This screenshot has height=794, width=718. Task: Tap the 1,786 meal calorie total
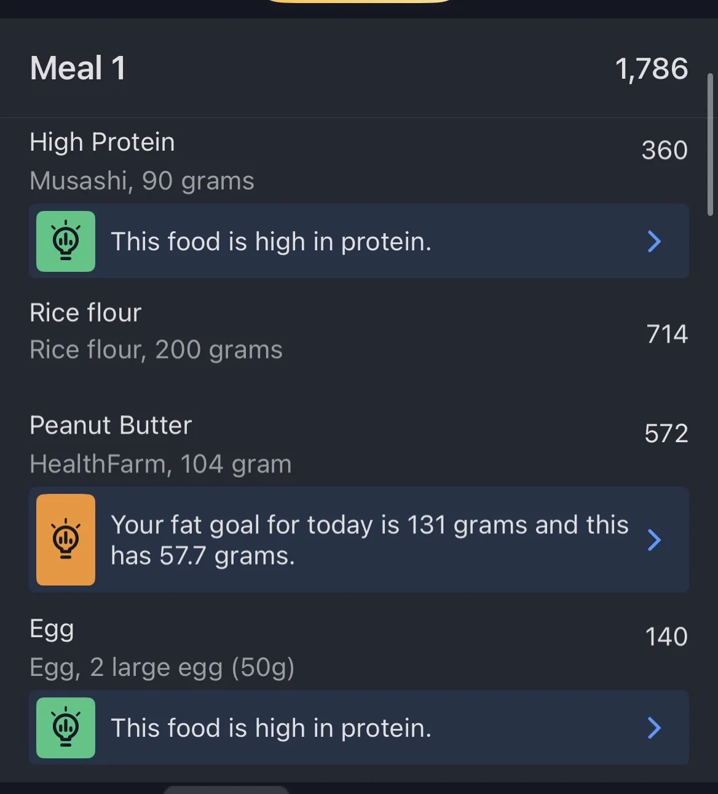pos(651,68)
